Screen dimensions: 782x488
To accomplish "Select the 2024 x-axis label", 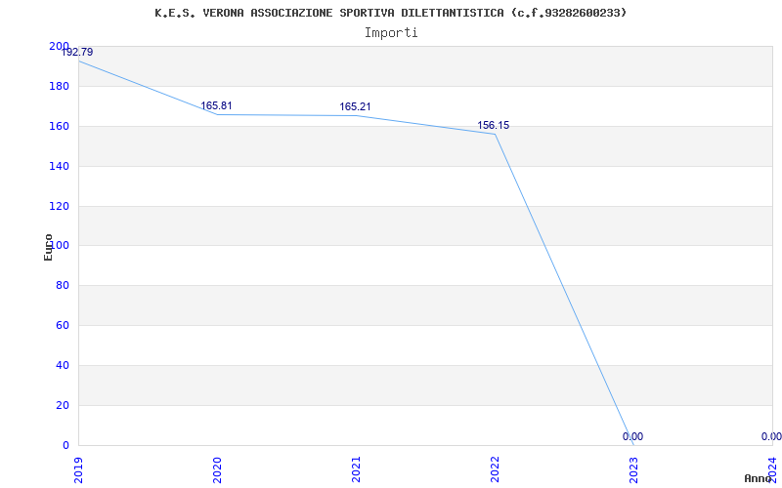I will 772,470.
